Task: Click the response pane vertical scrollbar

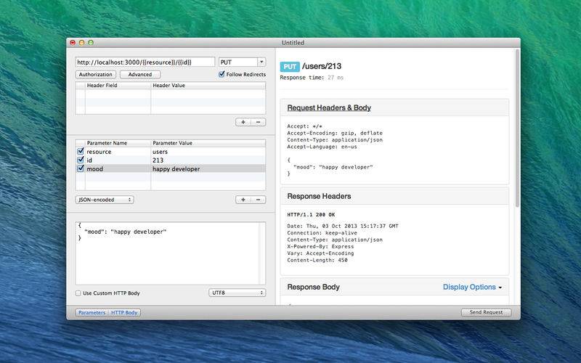Action: pos(517,129)
